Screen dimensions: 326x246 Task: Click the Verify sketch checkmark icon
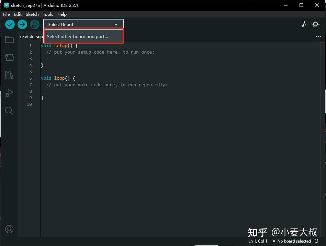10,24
